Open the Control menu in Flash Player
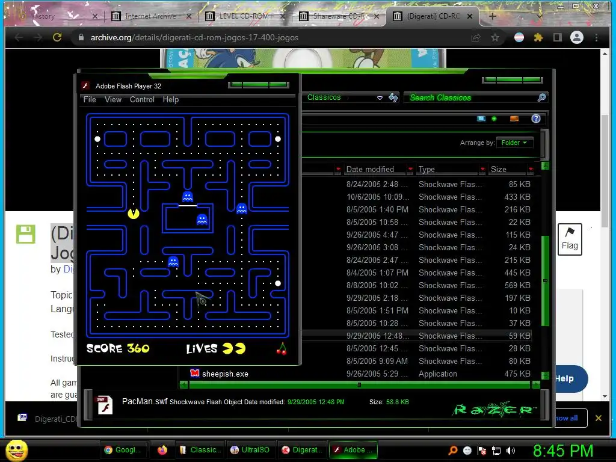Viewport: 616px width, 462px height. click(142, 99)
